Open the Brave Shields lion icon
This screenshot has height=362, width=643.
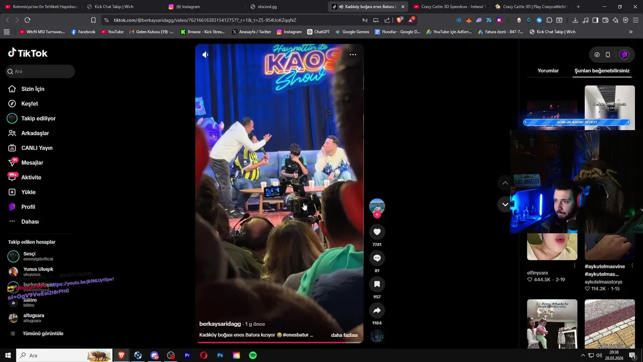tap(399, 20)
